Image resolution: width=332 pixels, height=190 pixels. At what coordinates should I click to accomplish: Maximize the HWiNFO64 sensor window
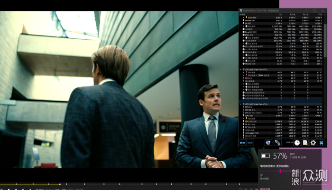314,10
